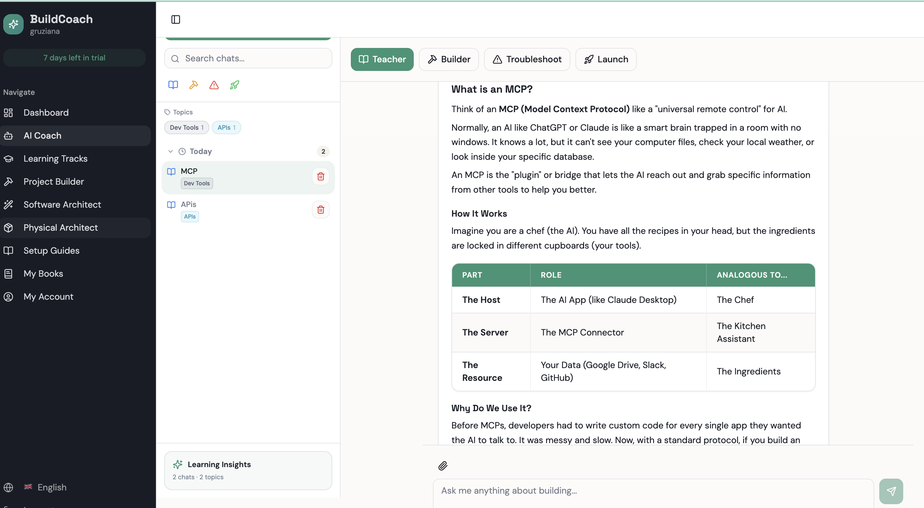Toggle the Dev Tools topic filter
This screenshot has height=508, width=924.
(186, 127)
